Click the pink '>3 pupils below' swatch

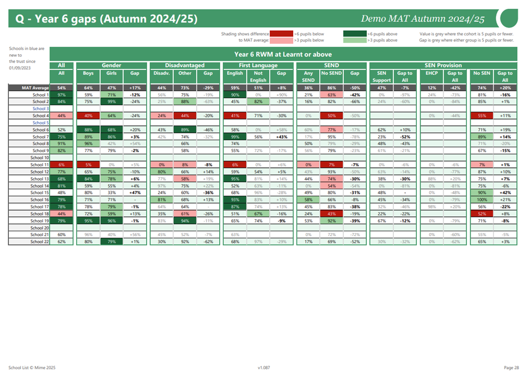tap(281, 40)
